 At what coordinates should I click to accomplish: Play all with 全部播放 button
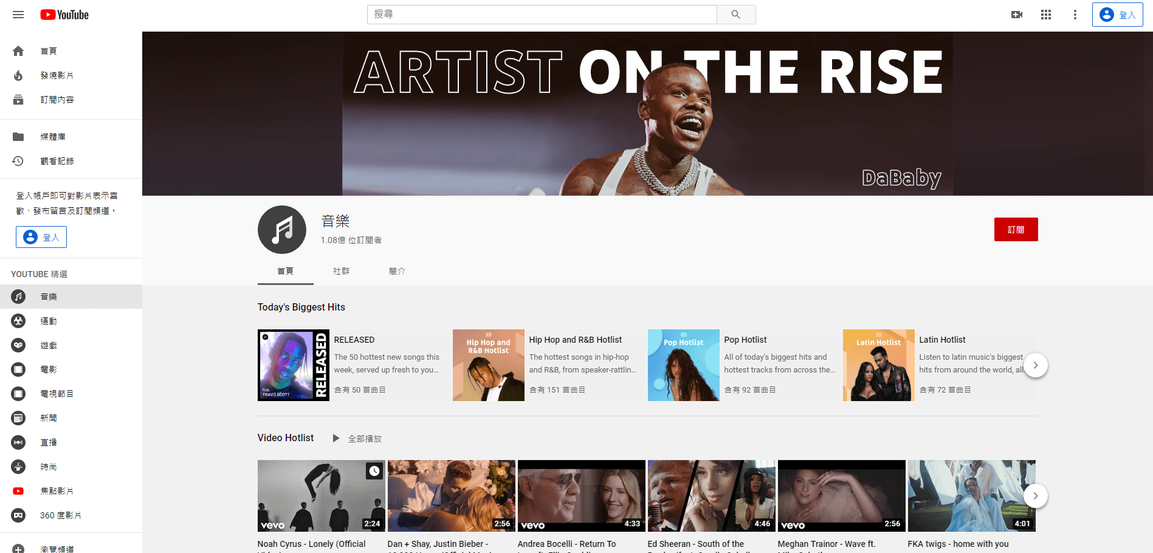point(357,438)
